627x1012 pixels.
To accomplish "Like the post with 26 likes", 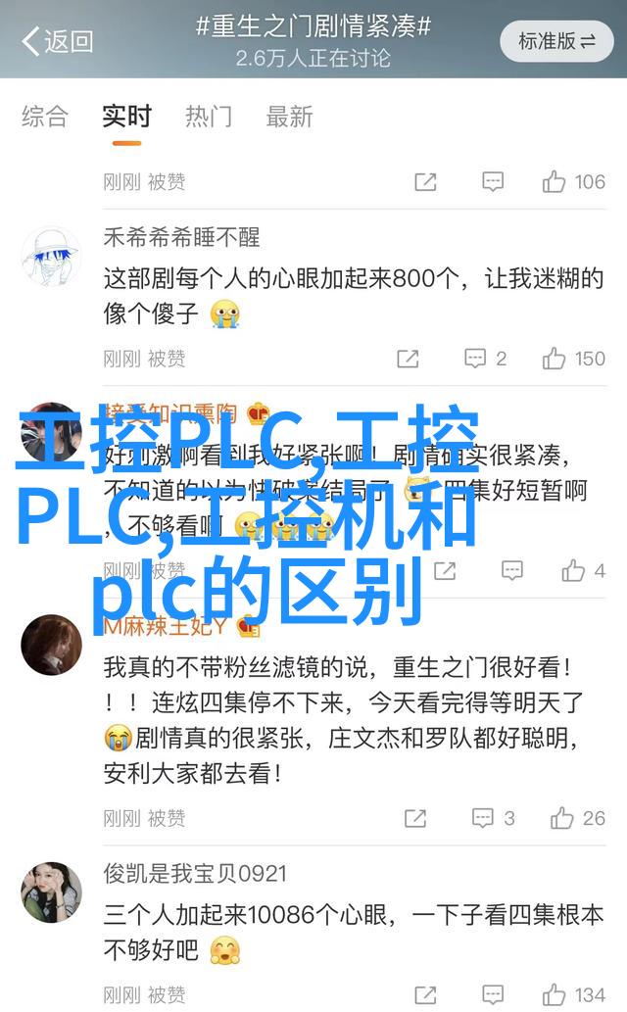I will pos(578,818).
